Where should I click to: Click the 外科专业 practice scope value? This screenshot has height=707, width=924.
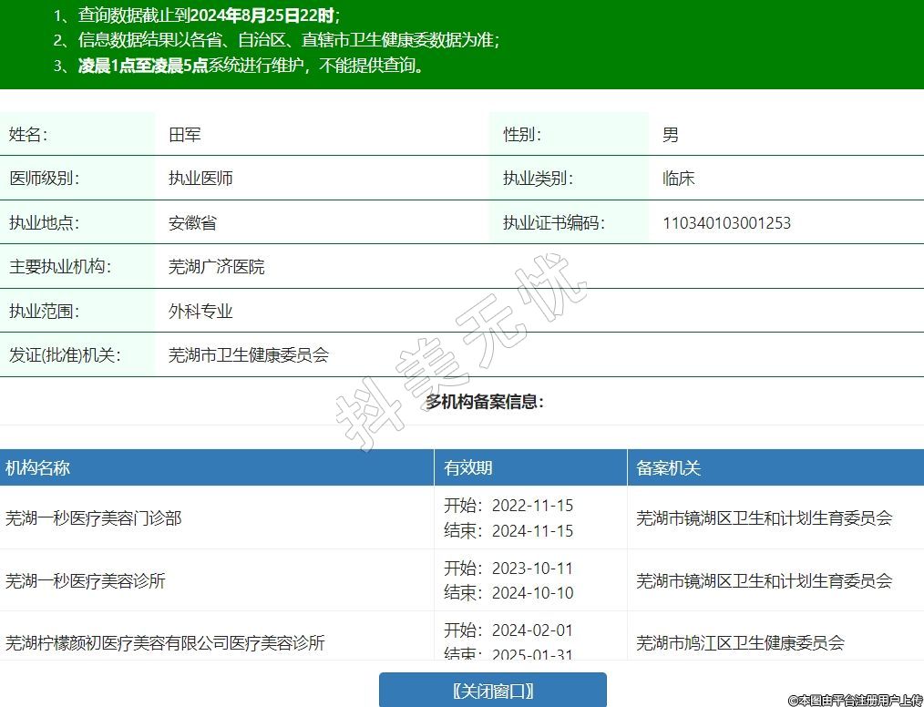point(200,312)
